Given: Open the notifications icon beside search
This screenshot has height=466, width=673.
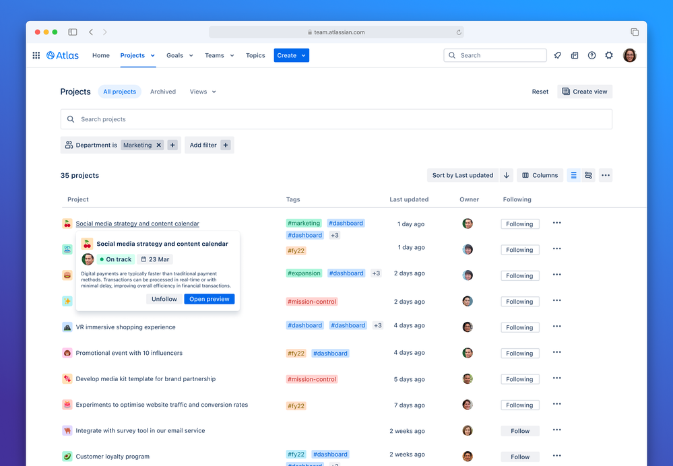Looking at the screenshot, I should 557,55.
